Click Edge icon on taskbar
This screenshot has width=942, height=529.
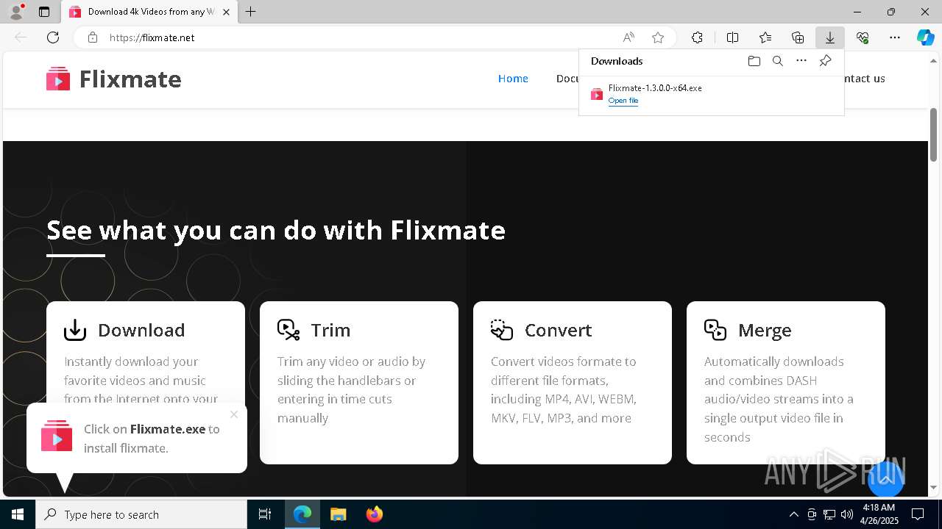click(x=302, y=514)
